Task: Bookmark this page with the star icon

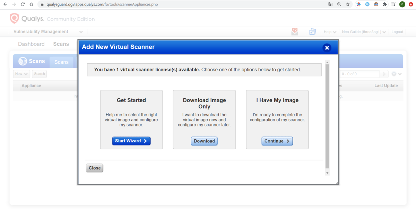Action: tap(348, 5)
